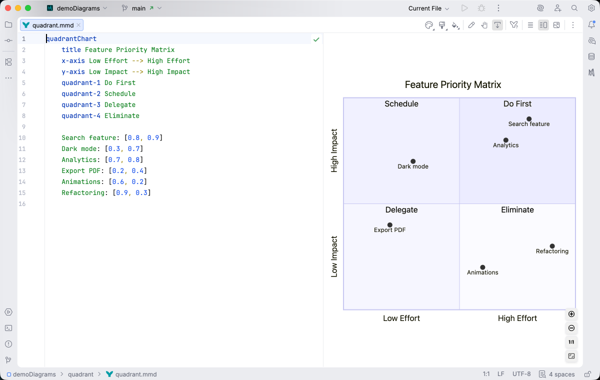Zoom in the diagram preview
Screen dimensions: 600x380
coord(571,314)
